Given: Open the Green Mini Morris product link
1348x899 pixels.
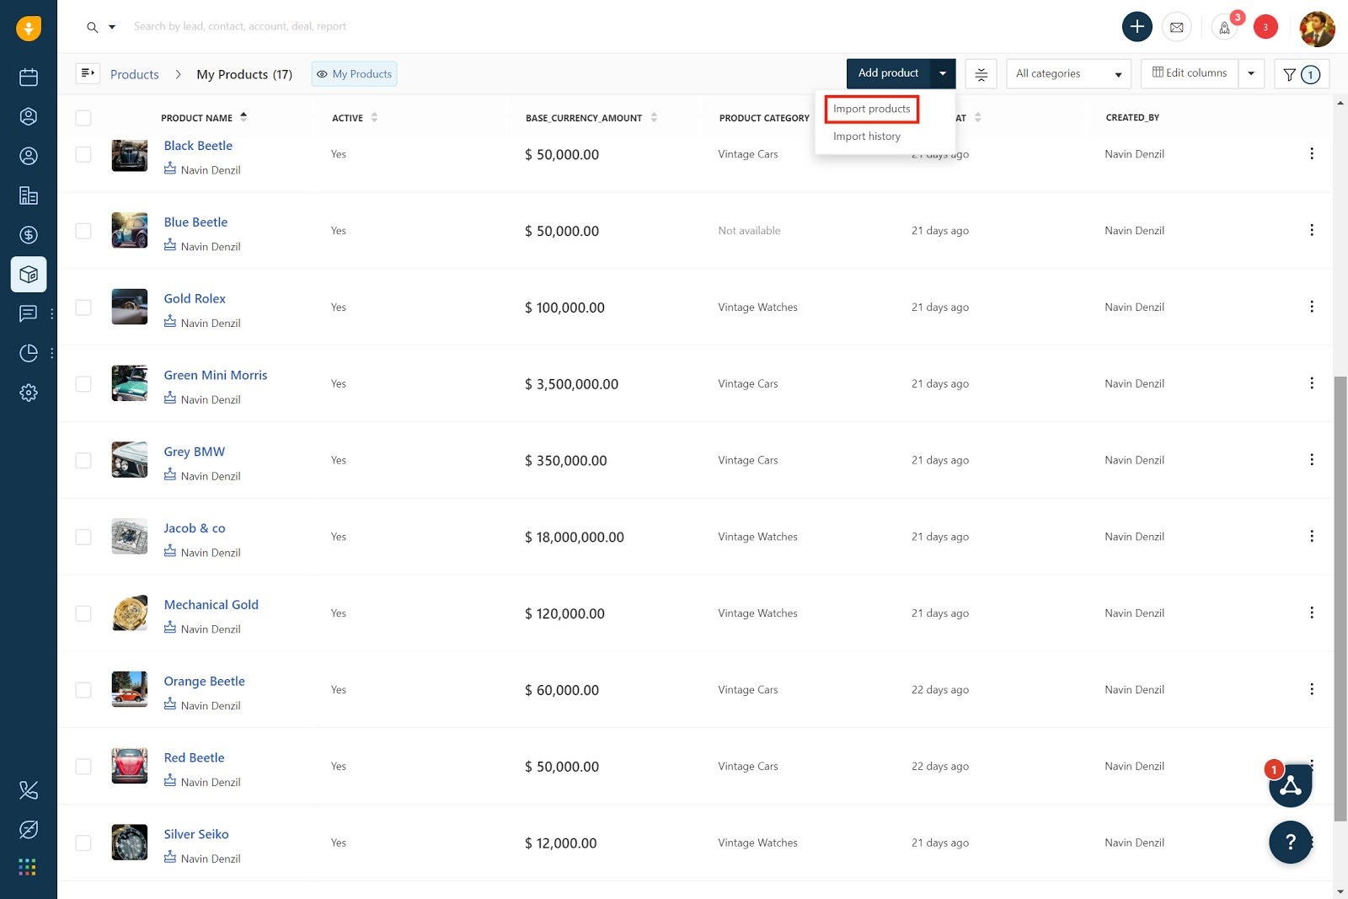Looking at the screenshot, I should point(216,375).
